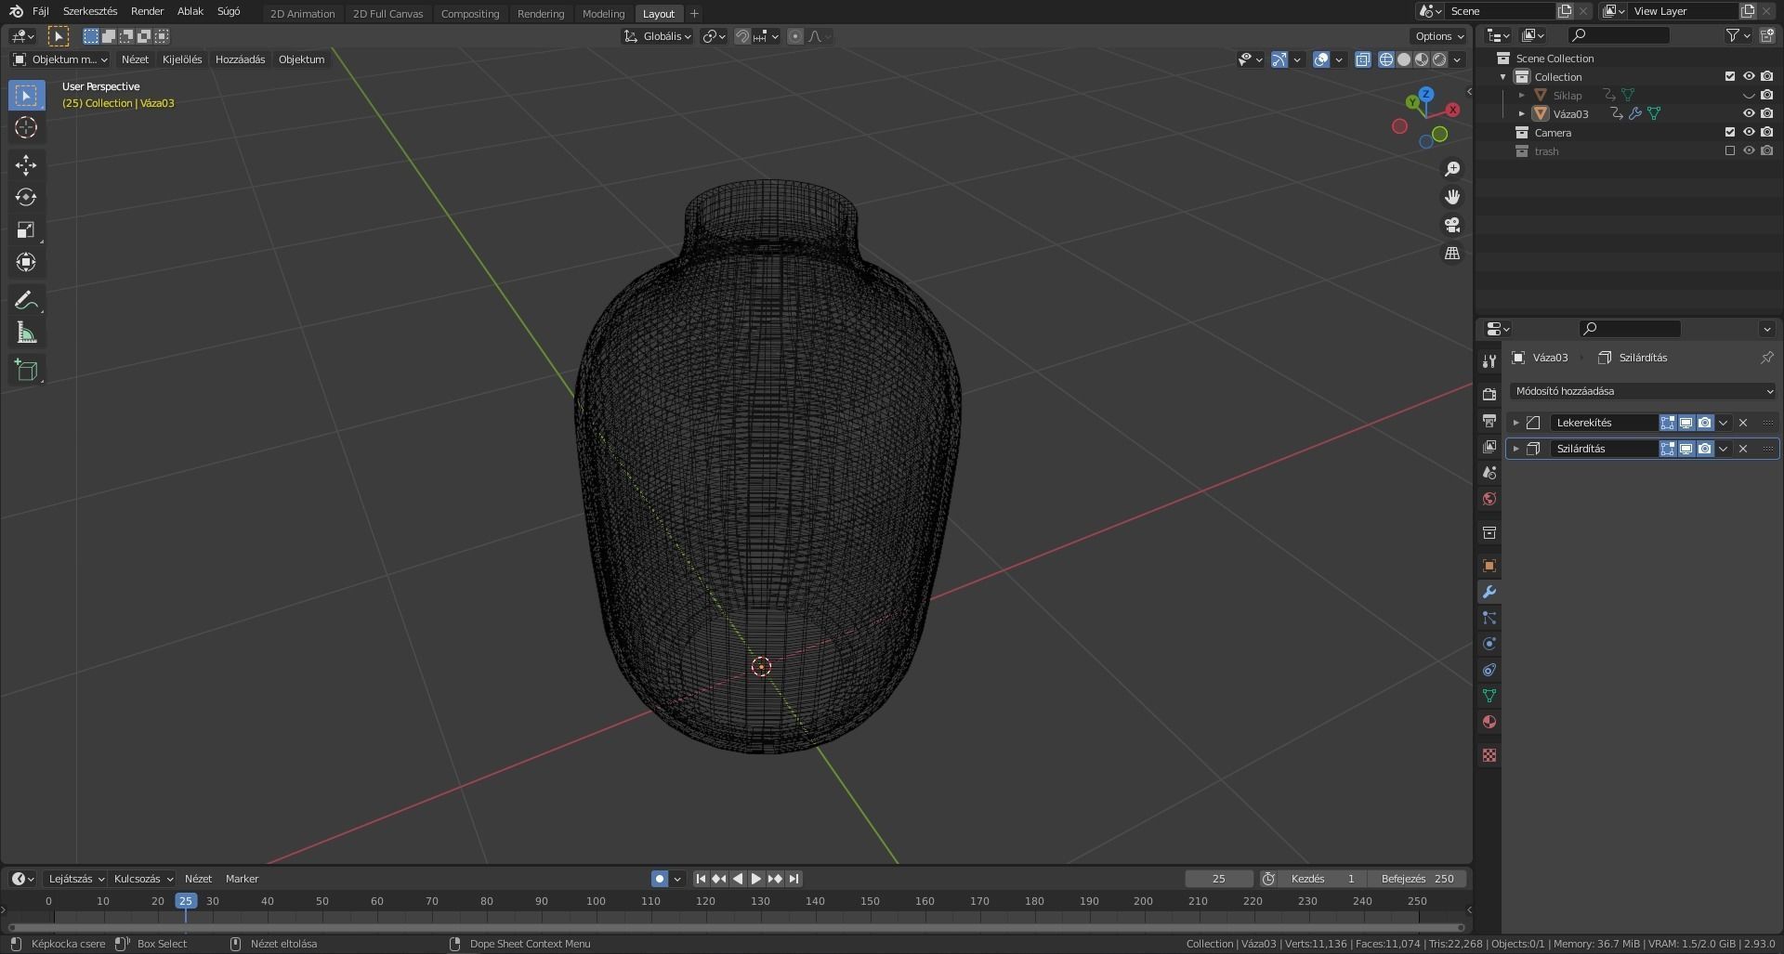The width and height of the screenshot is (1784, 954).
Task: Open the Fájl menu
Action: tap(41, 11)
